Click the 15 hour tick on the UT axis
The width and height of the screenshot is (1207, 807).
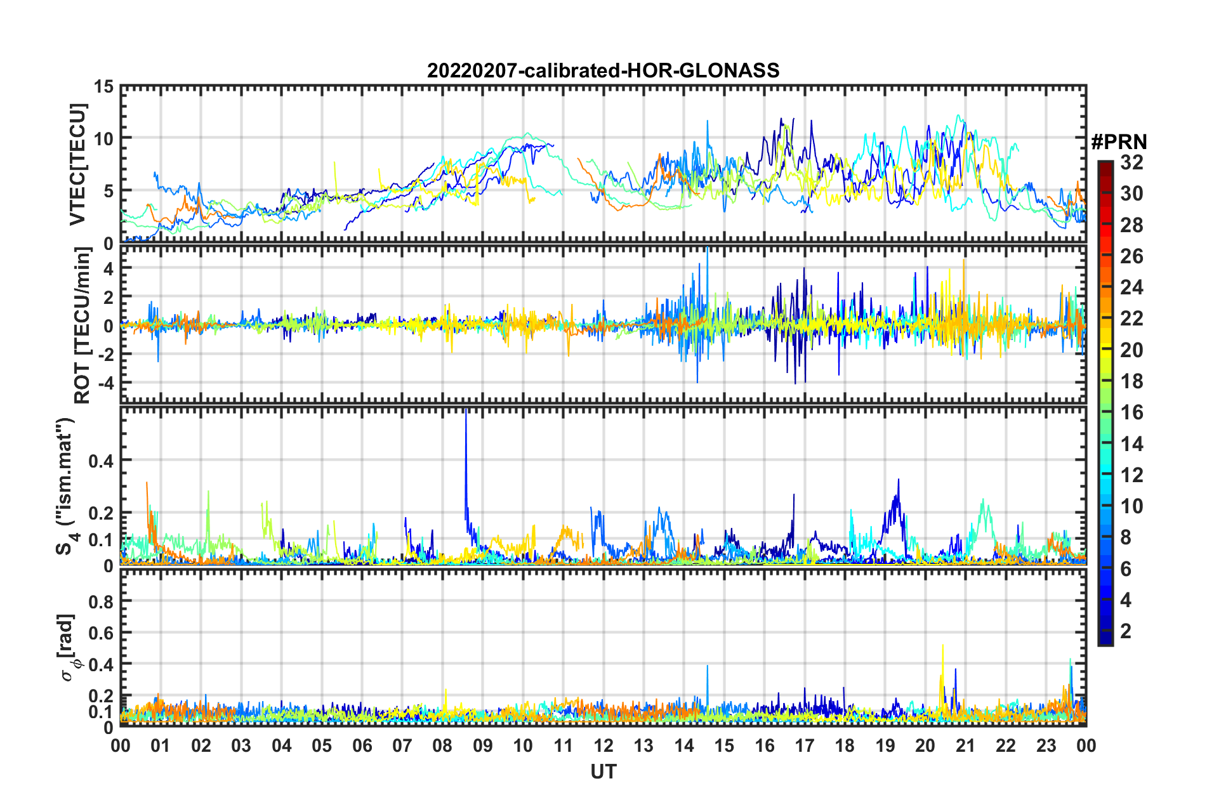pos(724,745)
